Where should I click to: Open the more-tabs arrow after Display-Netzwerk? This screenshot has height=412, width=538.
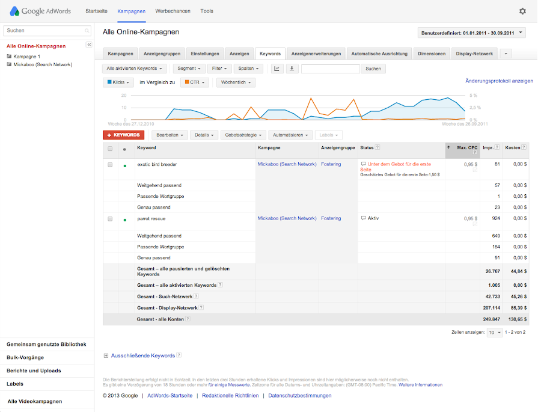[x=506, y=54]
